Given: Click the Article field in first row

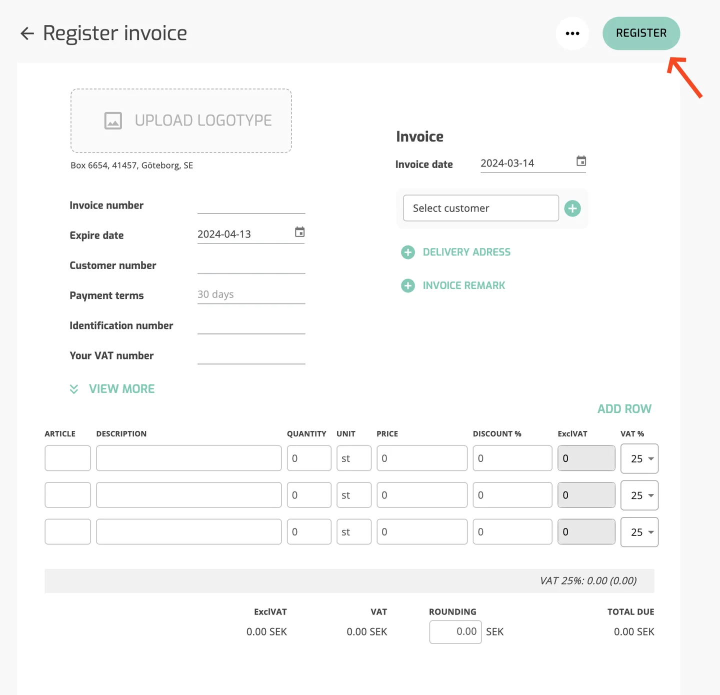Looking at the screenshot, I should tap(67, 458).
